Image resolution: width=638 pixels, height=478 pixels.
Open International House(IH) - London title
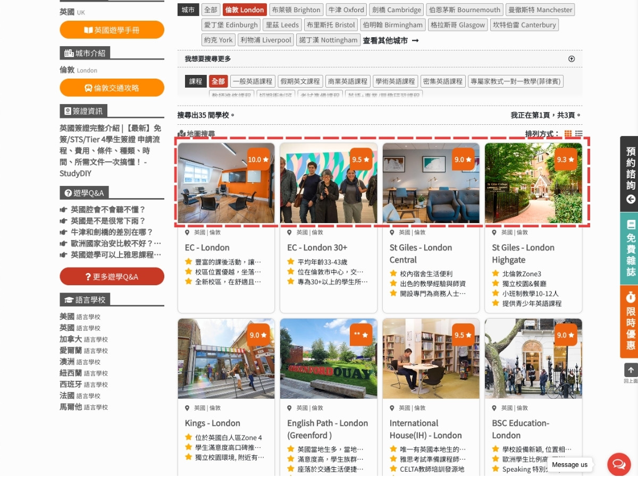(425, 429)
